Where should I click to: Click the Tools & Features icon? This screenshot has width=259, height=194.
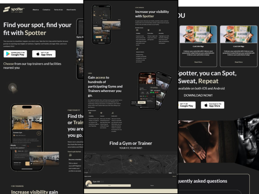click(x=137, y=49)
